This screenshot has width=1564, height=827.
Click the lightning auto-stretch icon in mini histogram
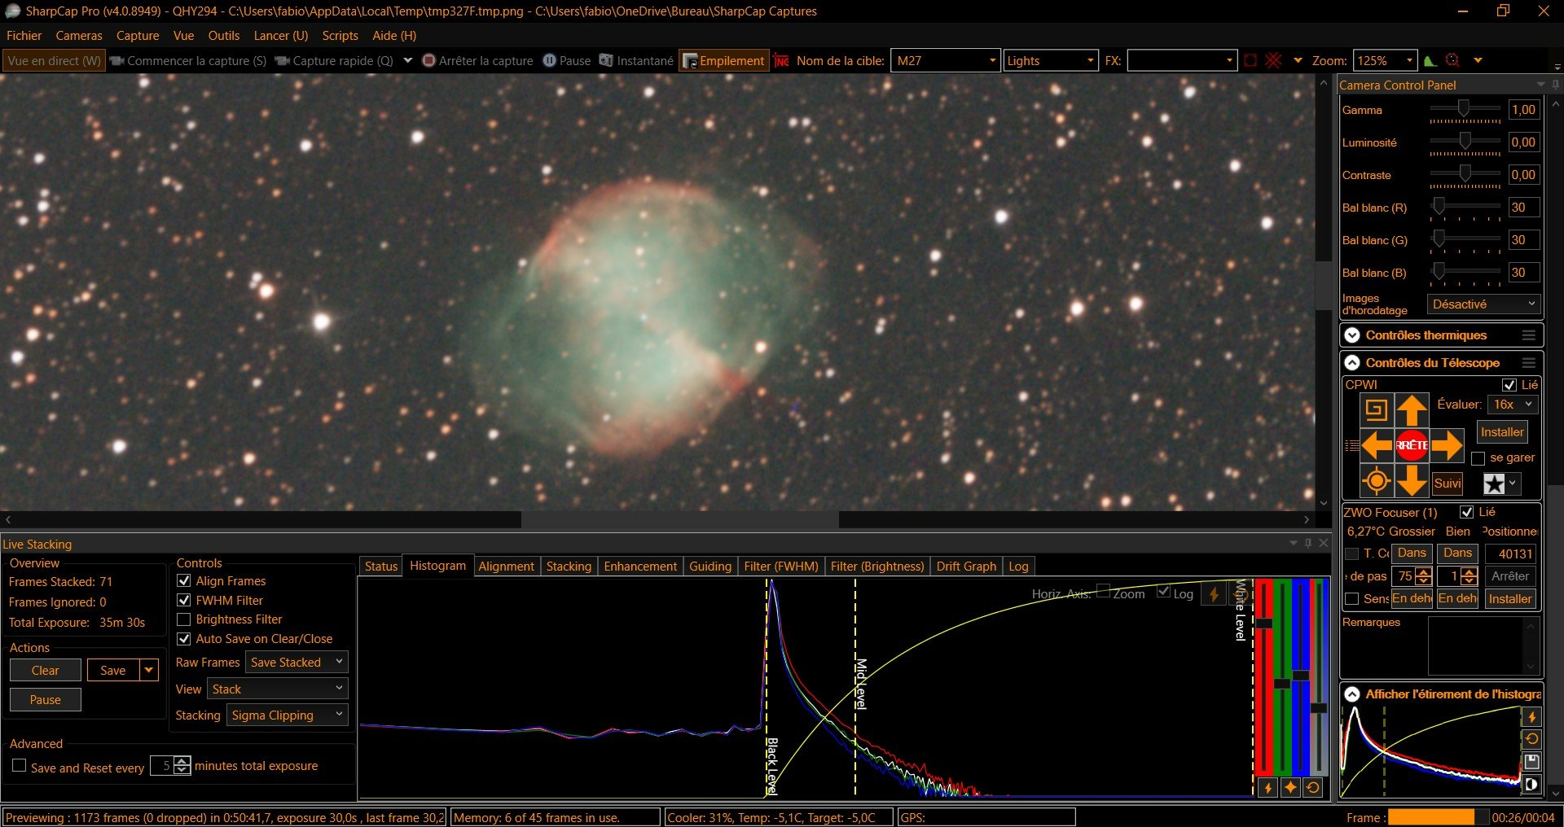[x=1531, y=717]
